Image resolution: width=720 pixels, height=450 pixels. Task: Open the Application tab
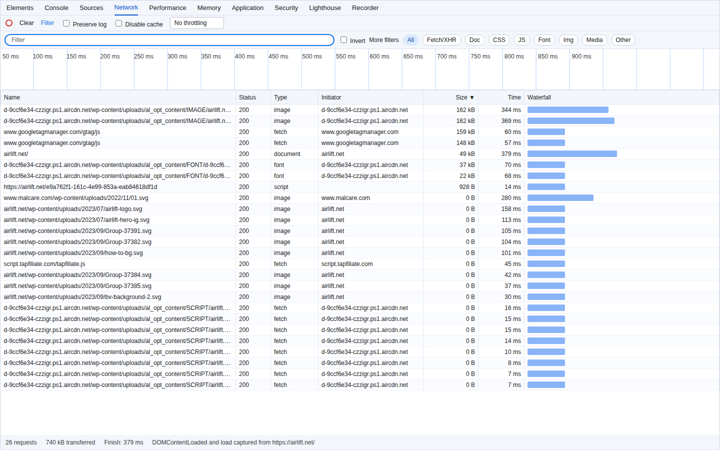[247, 8]
